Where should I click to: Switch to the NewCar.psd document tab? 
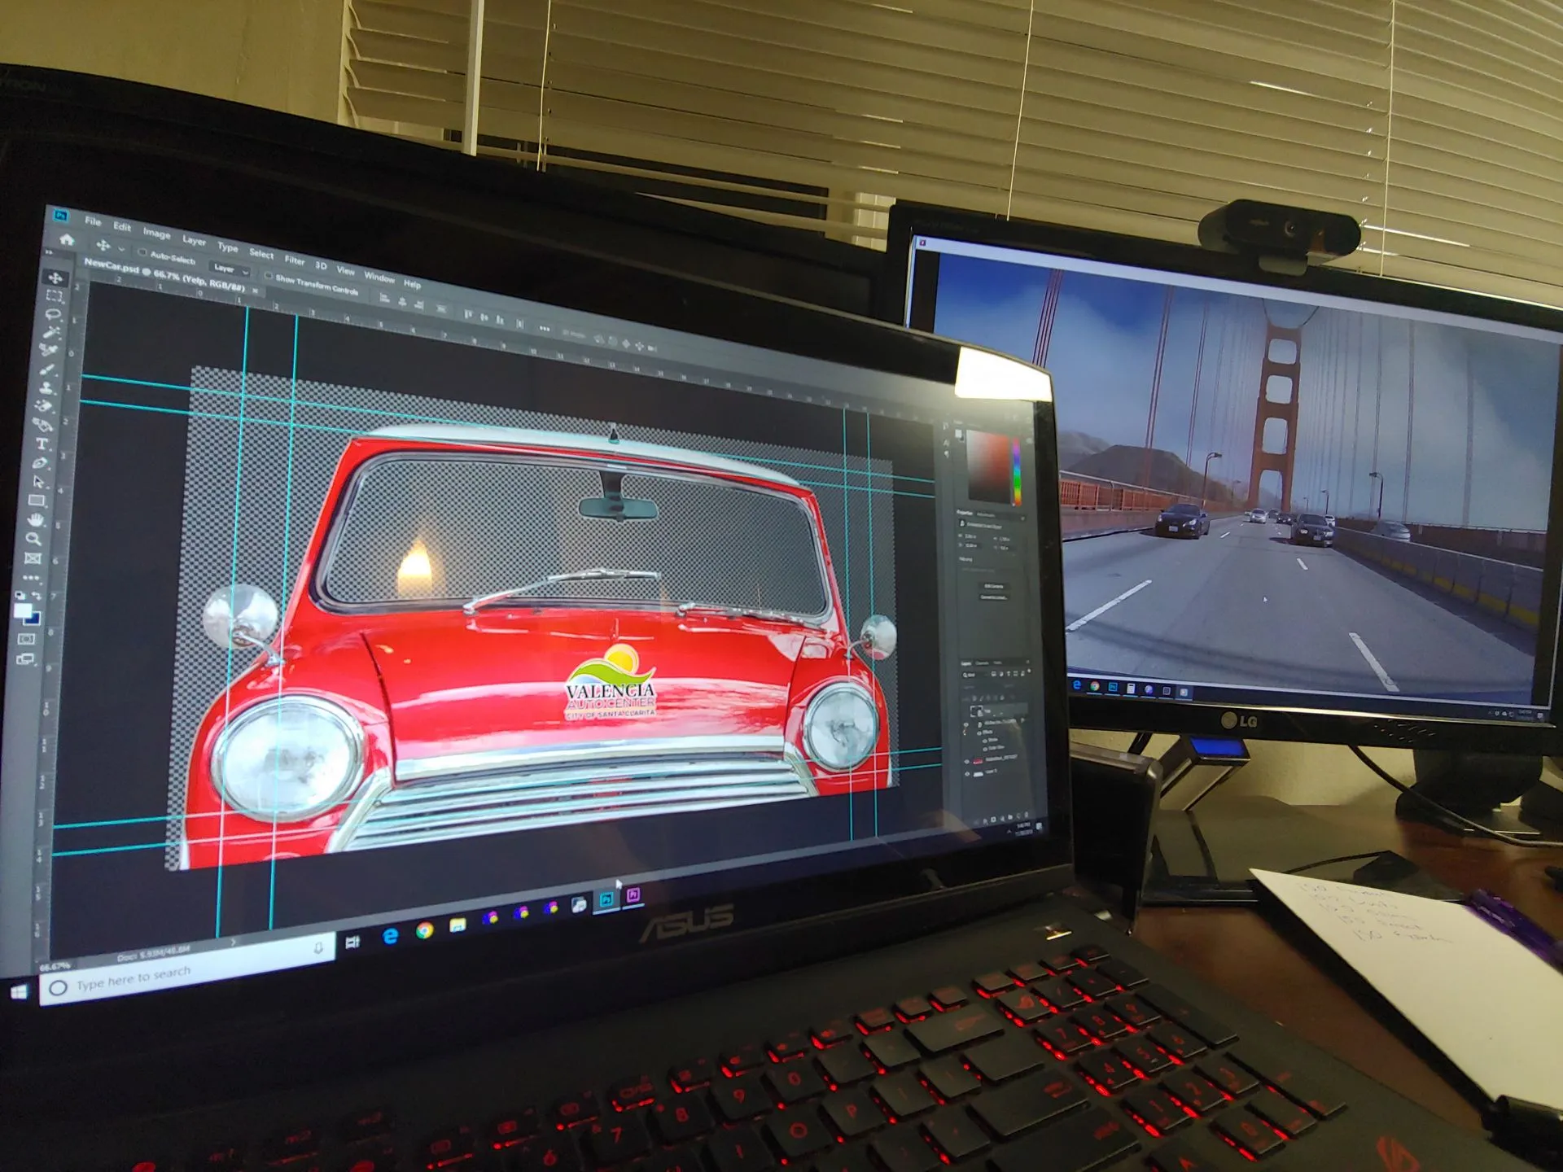coord(163,275)
